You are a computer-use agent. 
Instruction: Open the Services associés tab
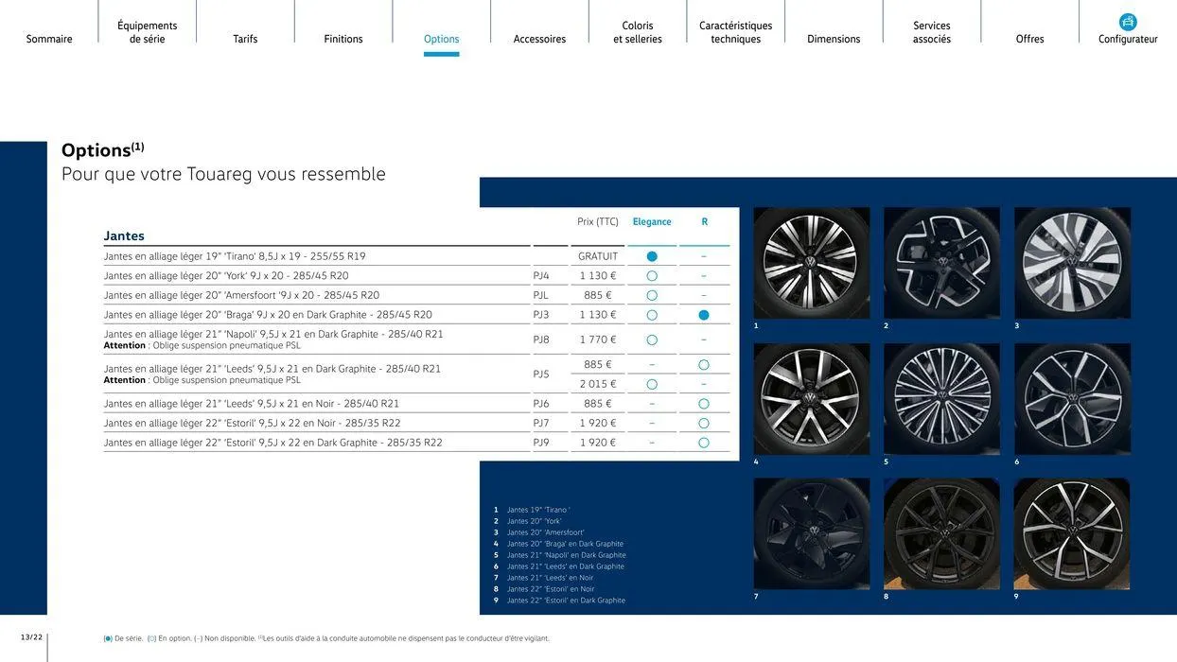click(x=932, y=32)
